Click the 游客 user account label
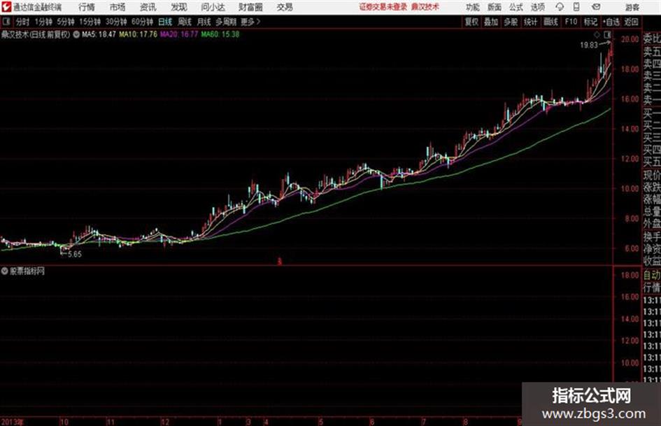This screenshot has width=661, height=426. pyautogui.click(x=632, y=7)
